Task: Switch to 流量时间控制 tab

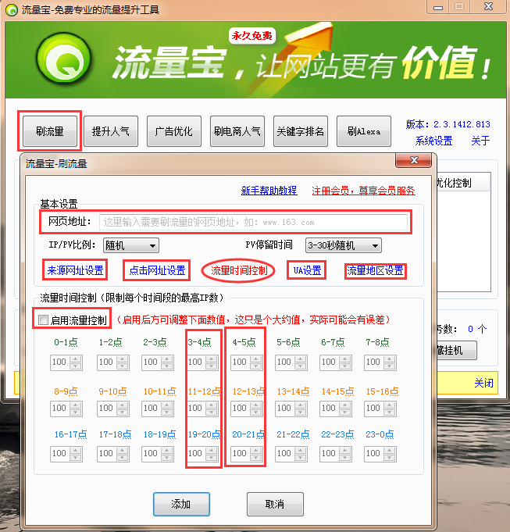Action: point(239,270)
